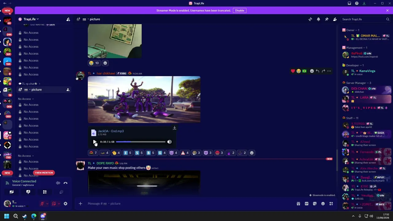Open the Help icon in title bar

tap(357, 3)
